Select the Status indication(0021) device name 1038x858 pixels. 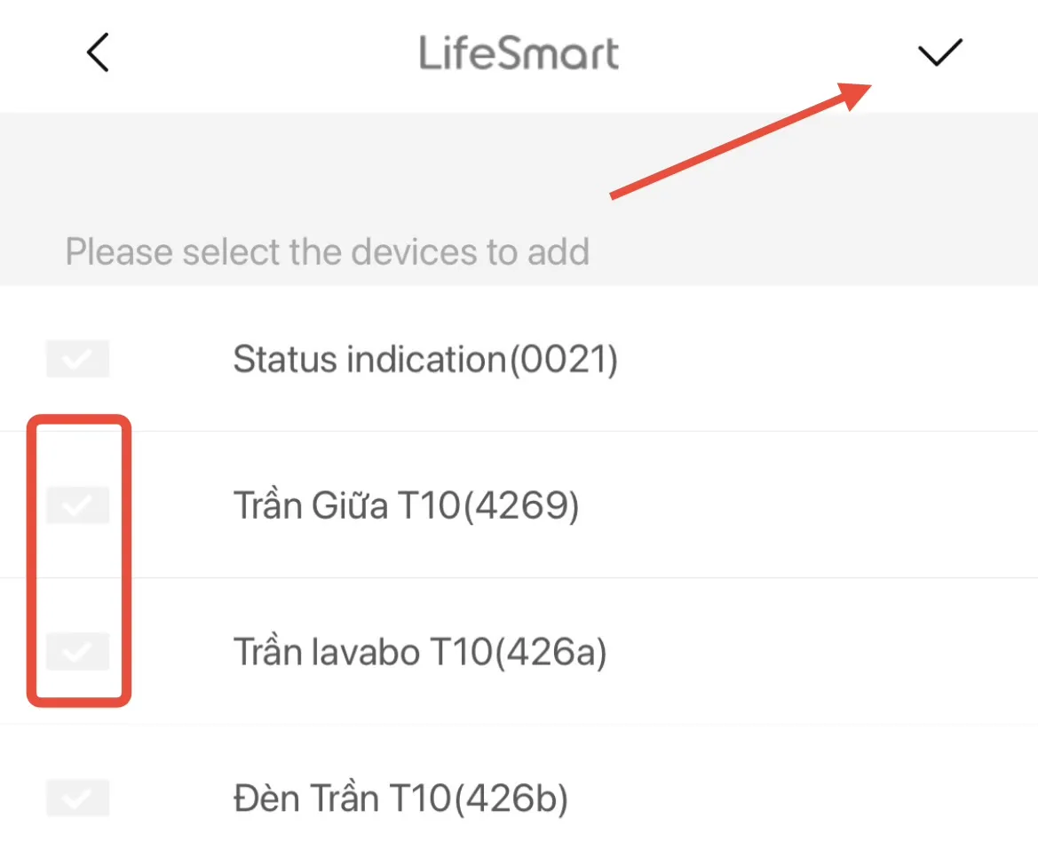tap(424, 360)
